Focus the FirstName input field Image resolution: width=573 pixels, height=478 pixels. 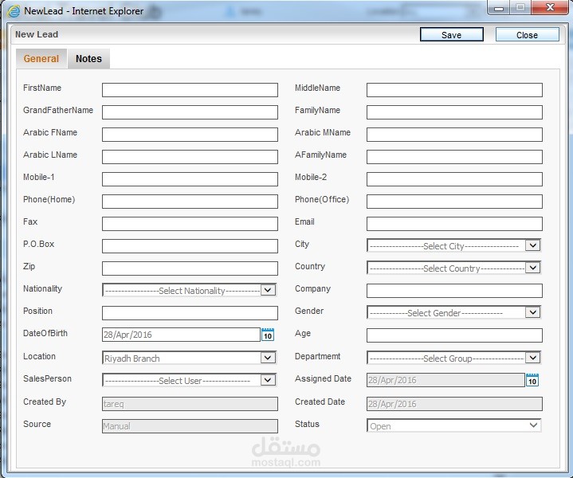coord(190,90)
